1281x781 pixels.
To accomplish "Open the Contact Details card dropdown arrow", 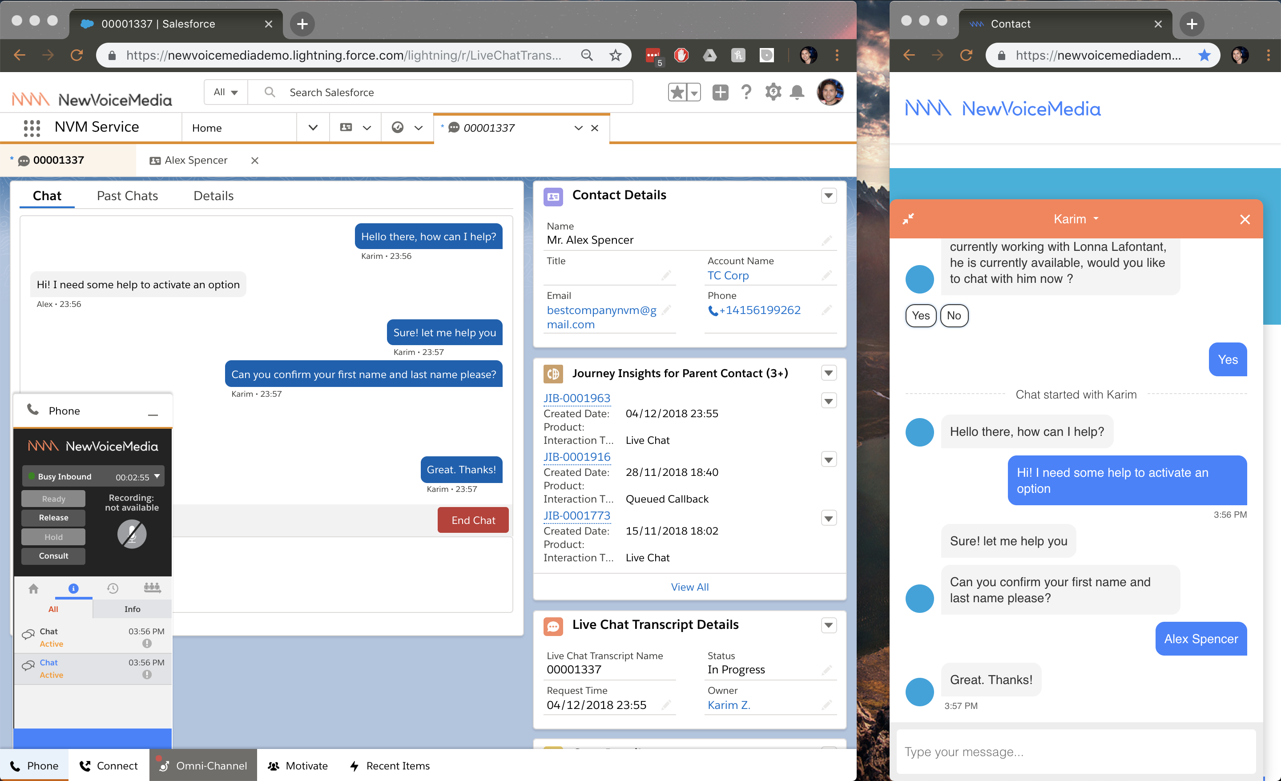I will (829, 196).
